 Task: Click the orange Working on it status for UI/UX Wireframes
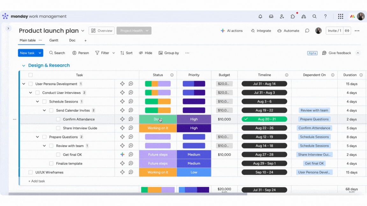click(x=158, y=172)
